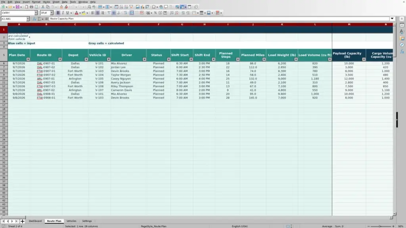Open Status column filter dropdown
406x228 pixels.
pyautogui.click(x=169, y=59)
